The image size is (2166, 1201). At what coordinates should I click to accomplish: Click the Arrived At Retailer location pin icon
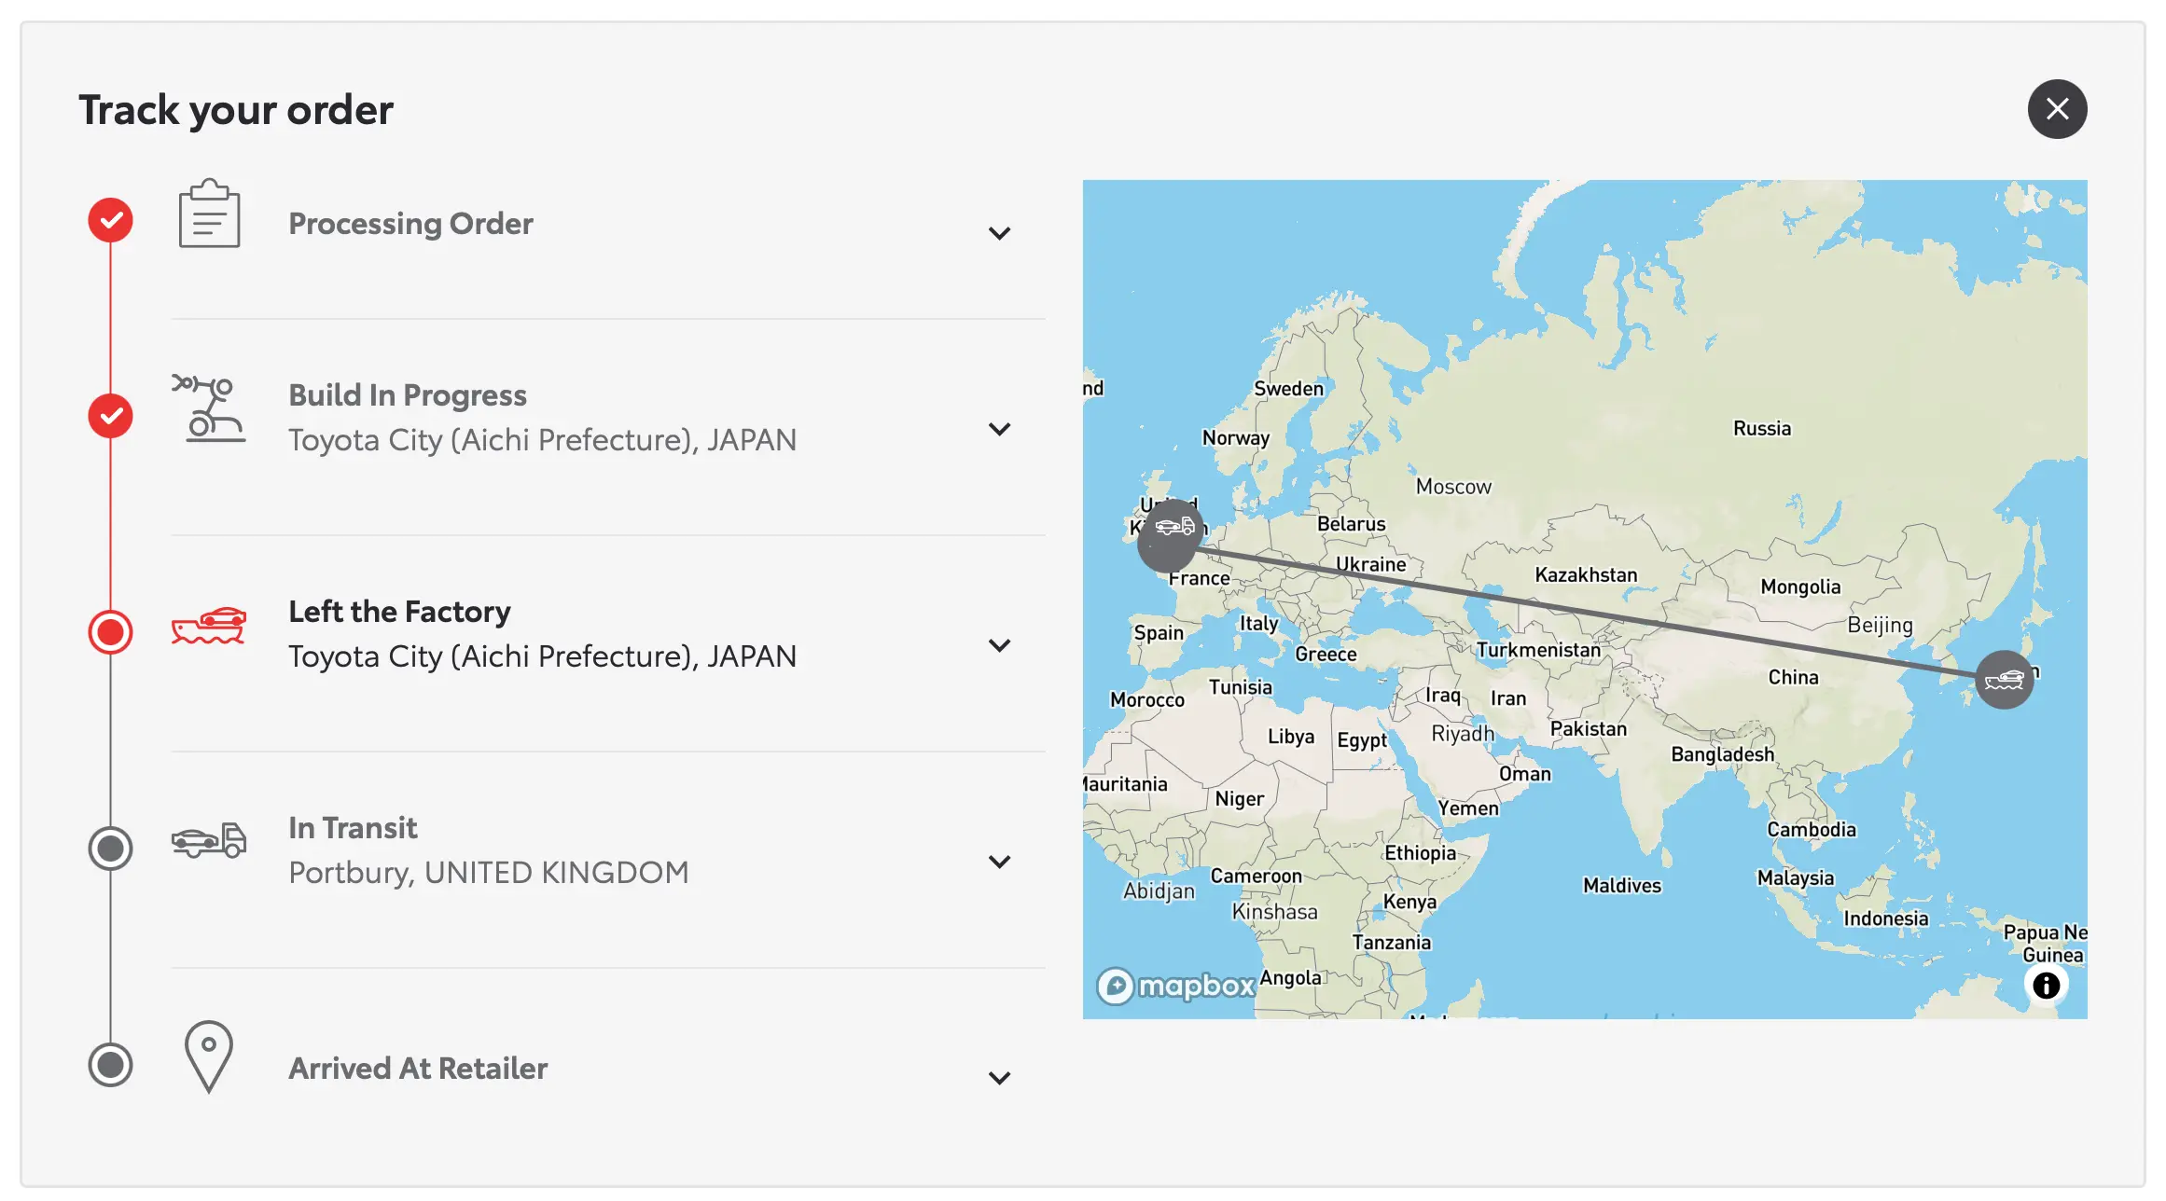(209, 1056)
